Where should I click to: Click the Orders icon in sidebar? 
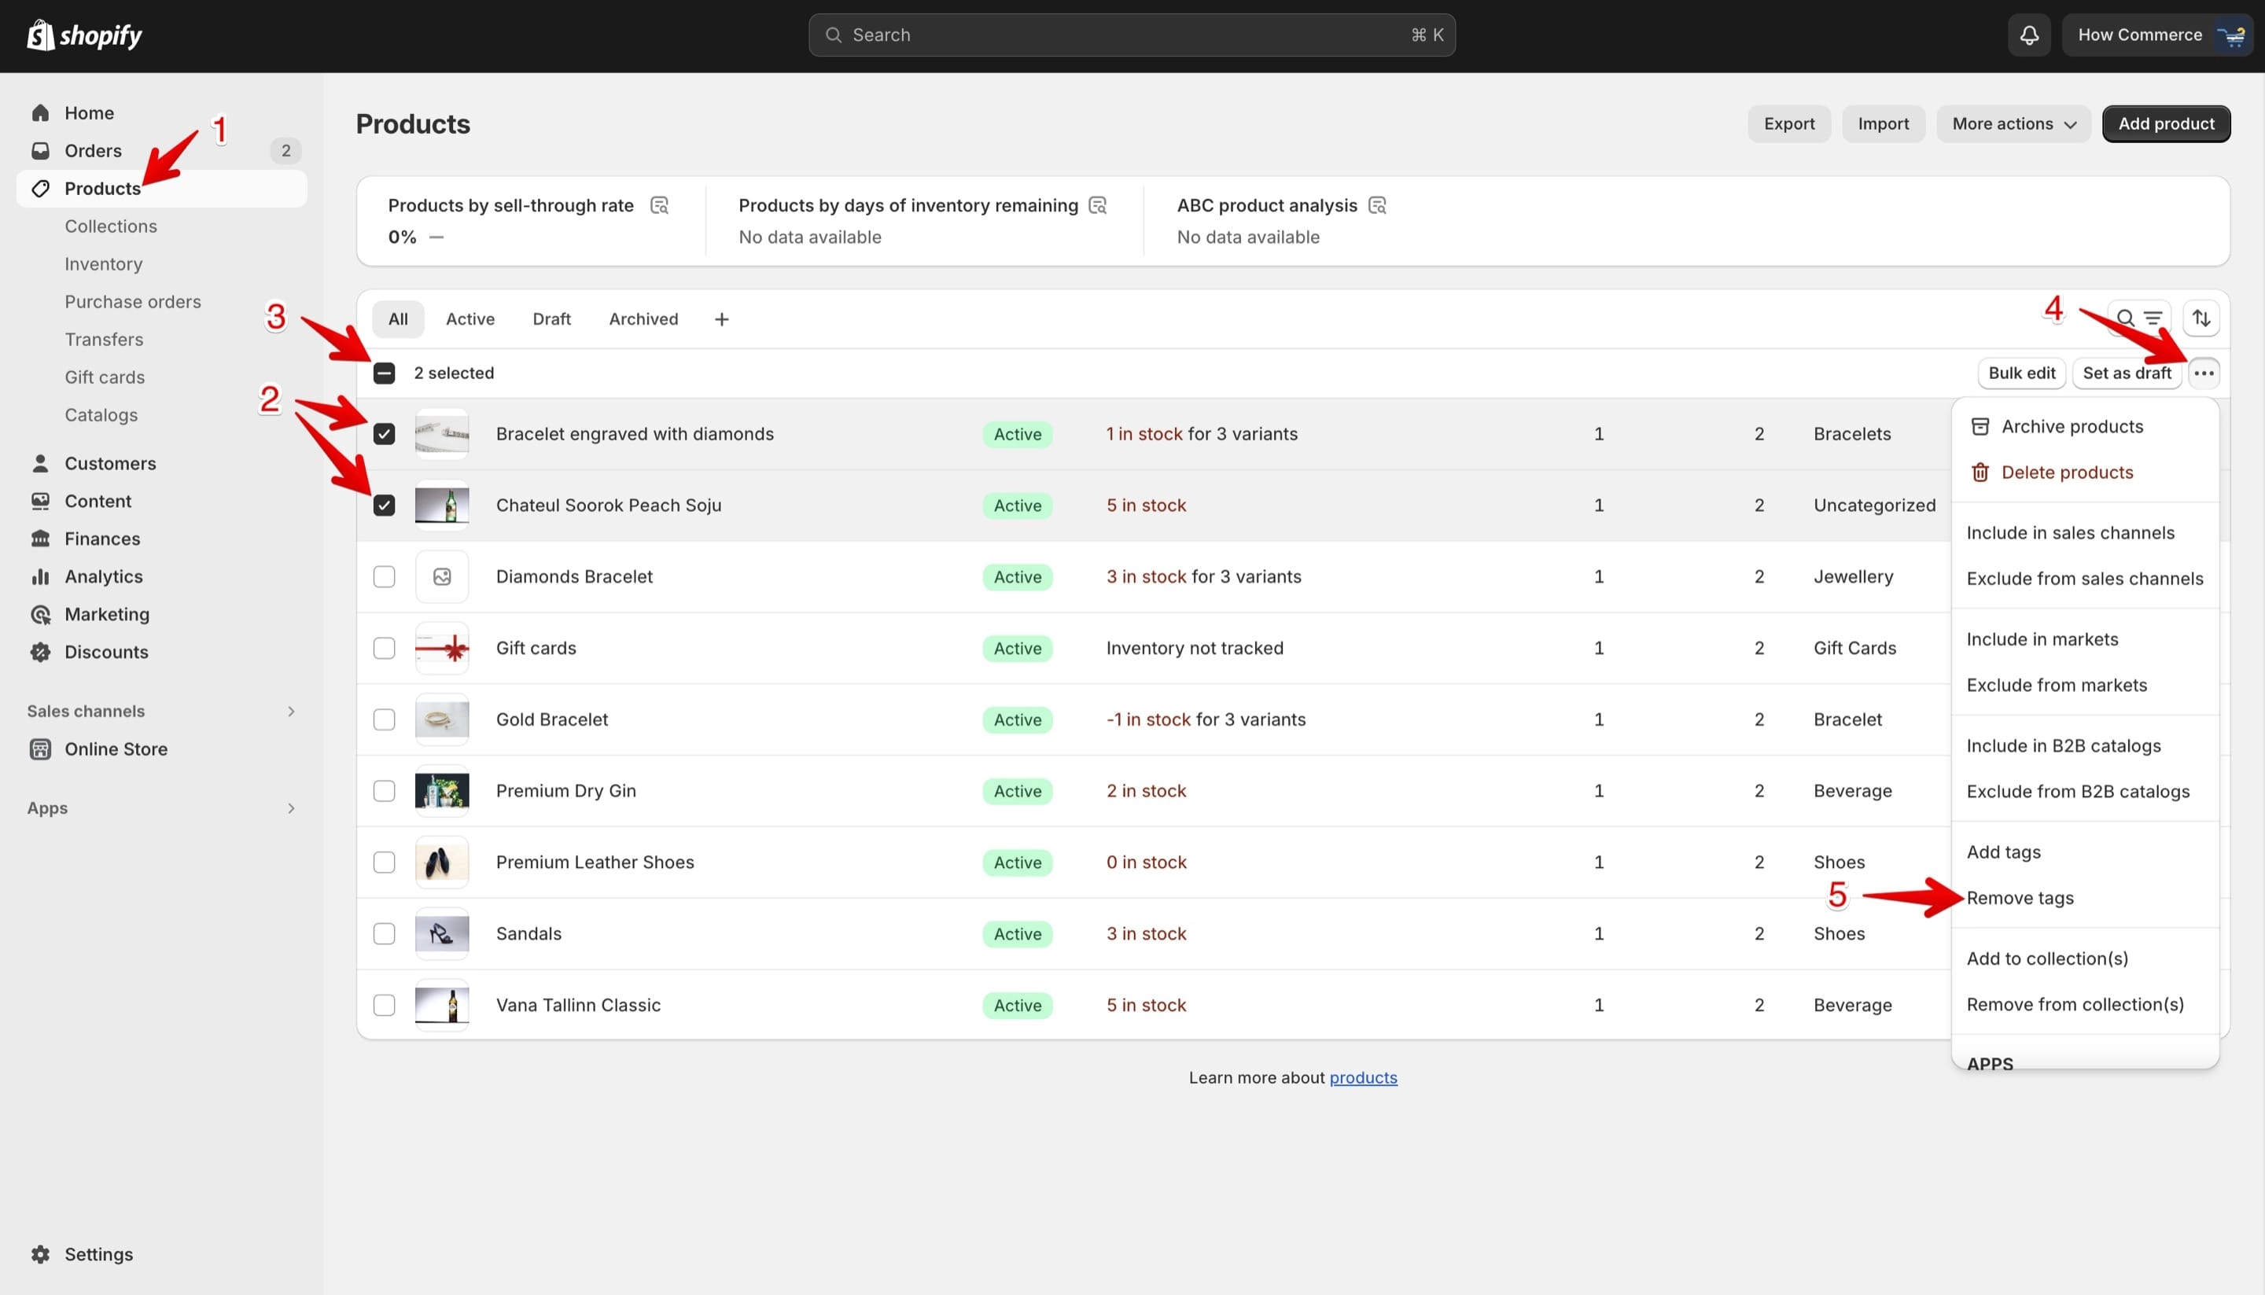coord(40,150)
